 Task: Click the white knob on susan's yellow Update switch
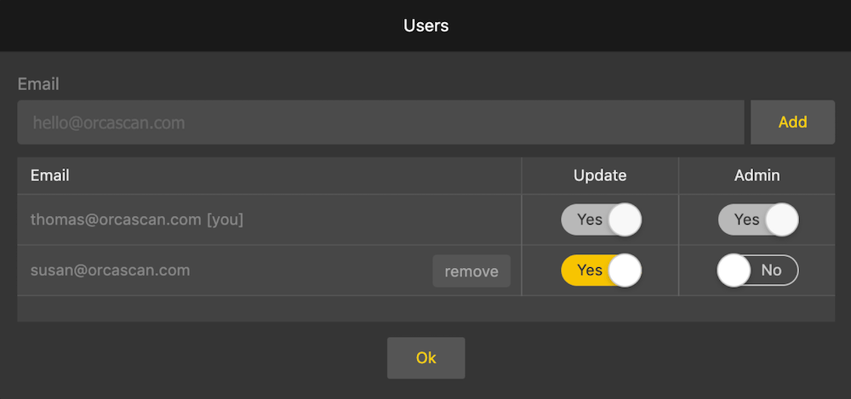tap(625, 271)
